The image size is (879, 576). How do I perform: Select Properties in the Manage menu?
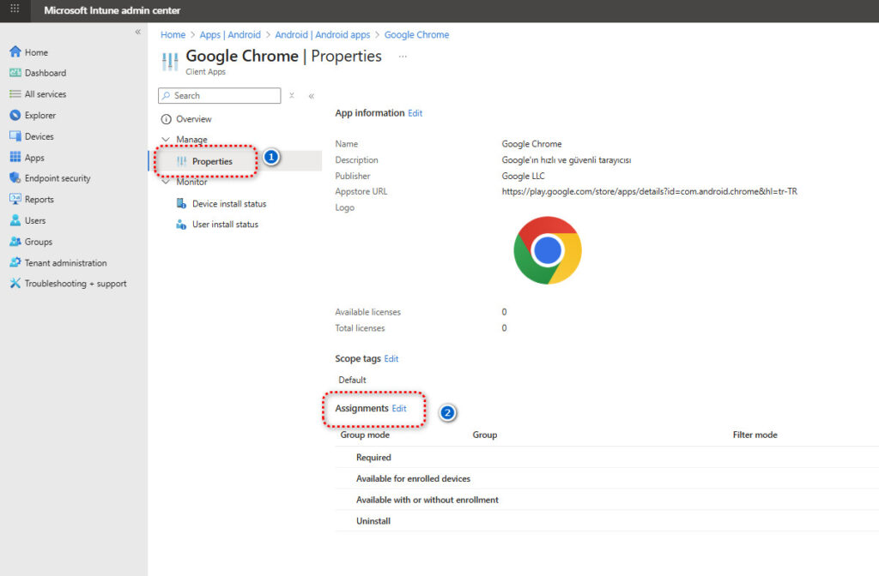pos(211,161)
